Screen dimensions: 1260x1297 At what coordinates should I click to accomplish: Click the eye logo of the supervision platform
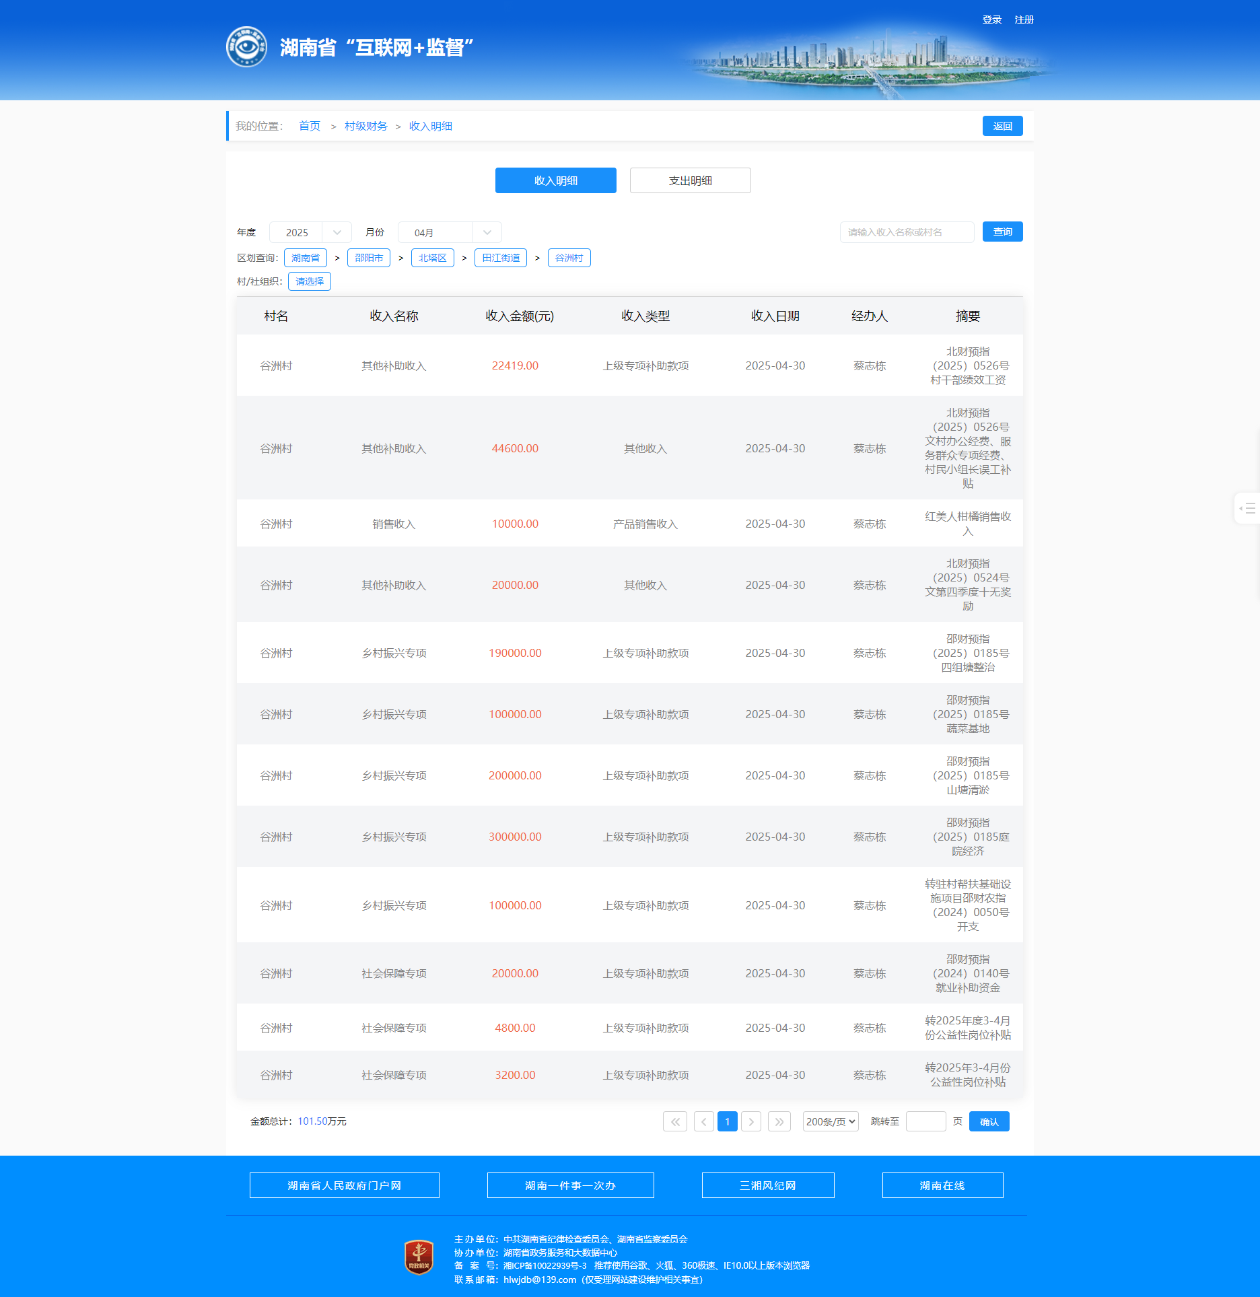pyautogui.click(x=246, y=47)
